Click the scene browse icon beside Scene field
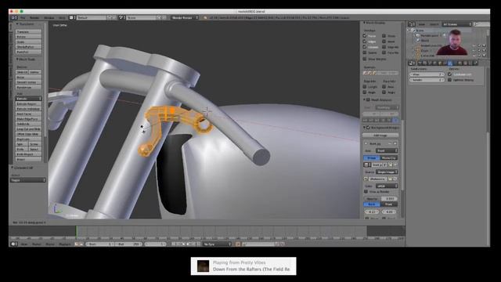This screenshot has height=282, width=501. [122, 17]
